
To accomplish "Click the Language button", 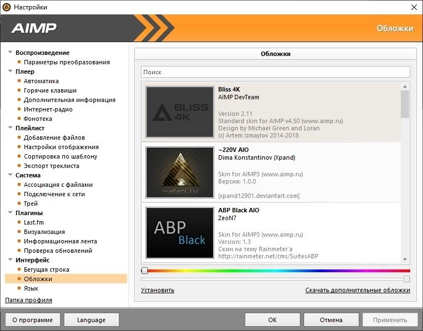I will pyautogui.click(x=92, y=320).
